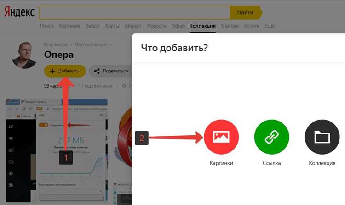Follow the Мои коллекции breadcrumb link

pyautogui.click(x=91, y=44)
